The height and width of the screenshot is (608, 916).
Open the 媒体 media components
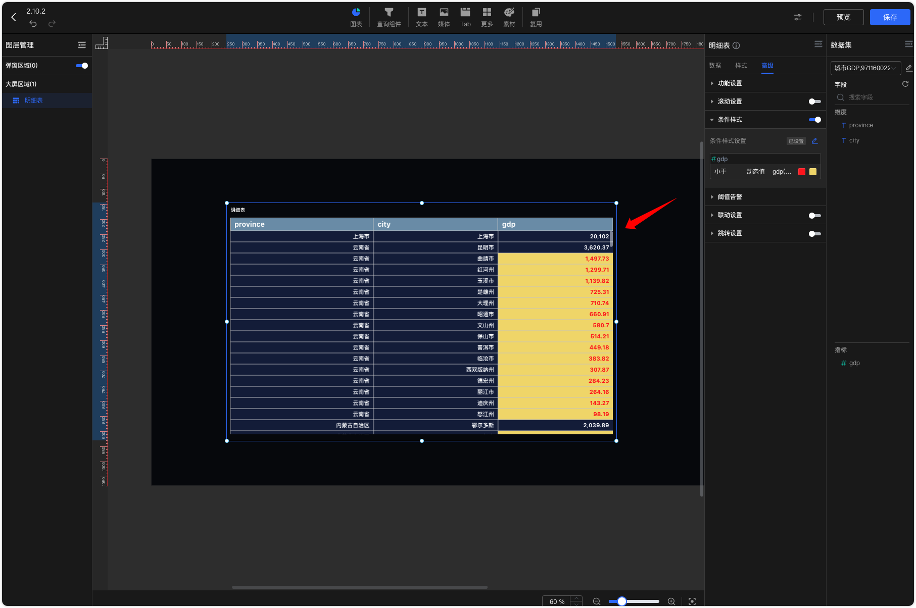coord(444,17)
